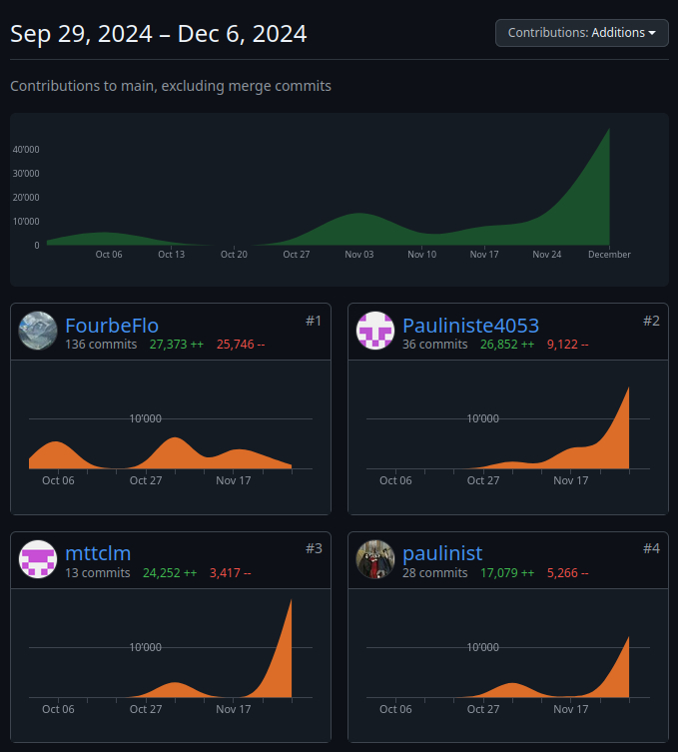Click Pauliniste4053's purple identicon avatar

click(375, 331)
